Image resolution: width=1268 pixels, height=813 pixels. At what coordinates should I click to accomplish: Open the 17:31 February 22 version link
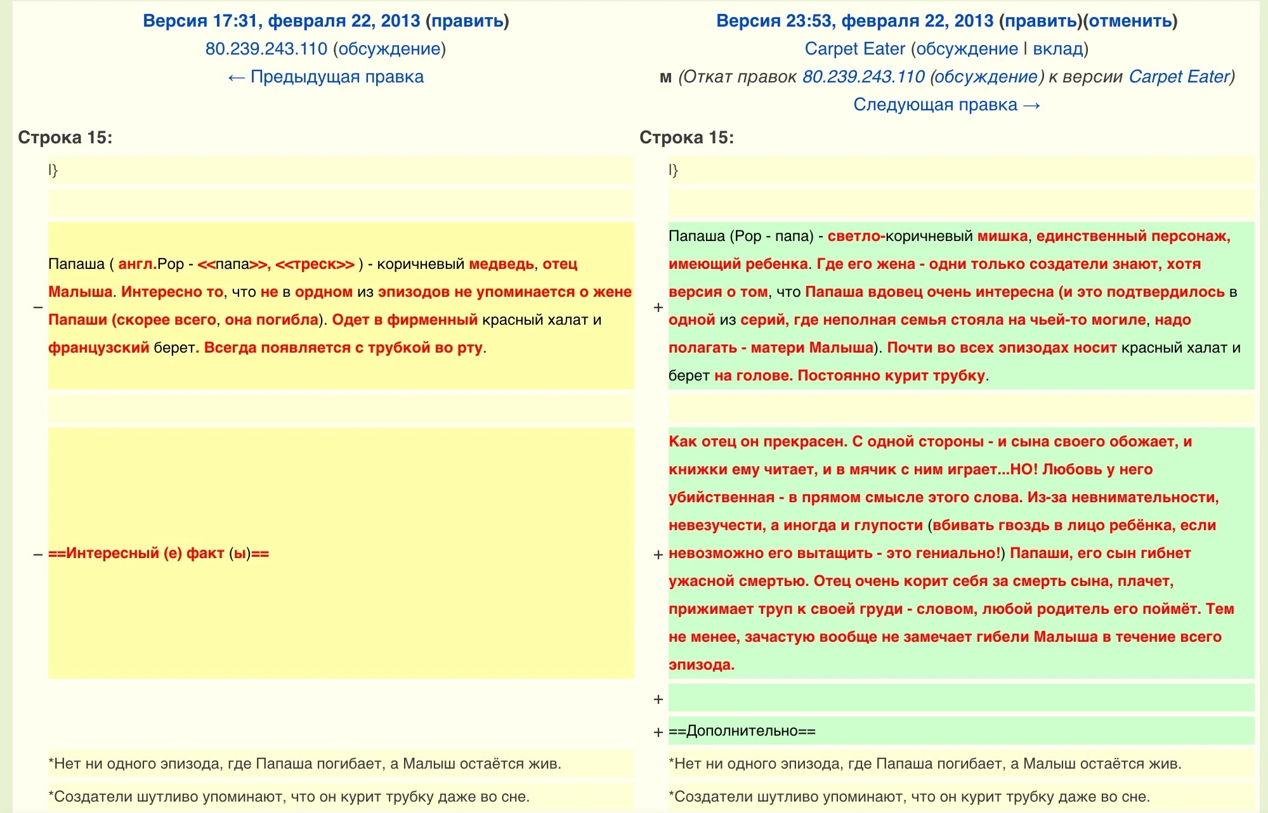pyautogui.click(x=281, y=21)
